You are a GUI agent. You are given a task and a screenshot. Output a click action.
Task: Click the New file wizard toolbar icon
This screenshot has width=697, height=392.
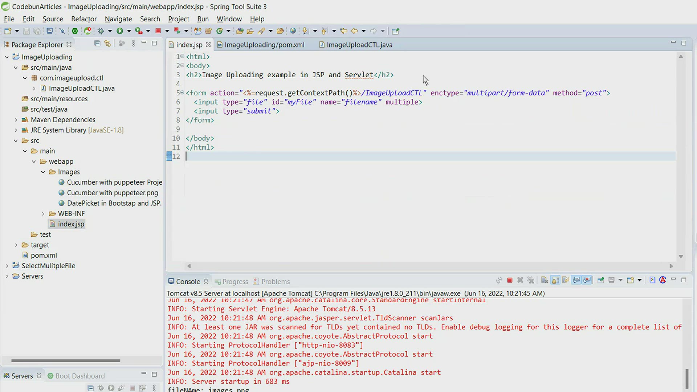[8, 31]
